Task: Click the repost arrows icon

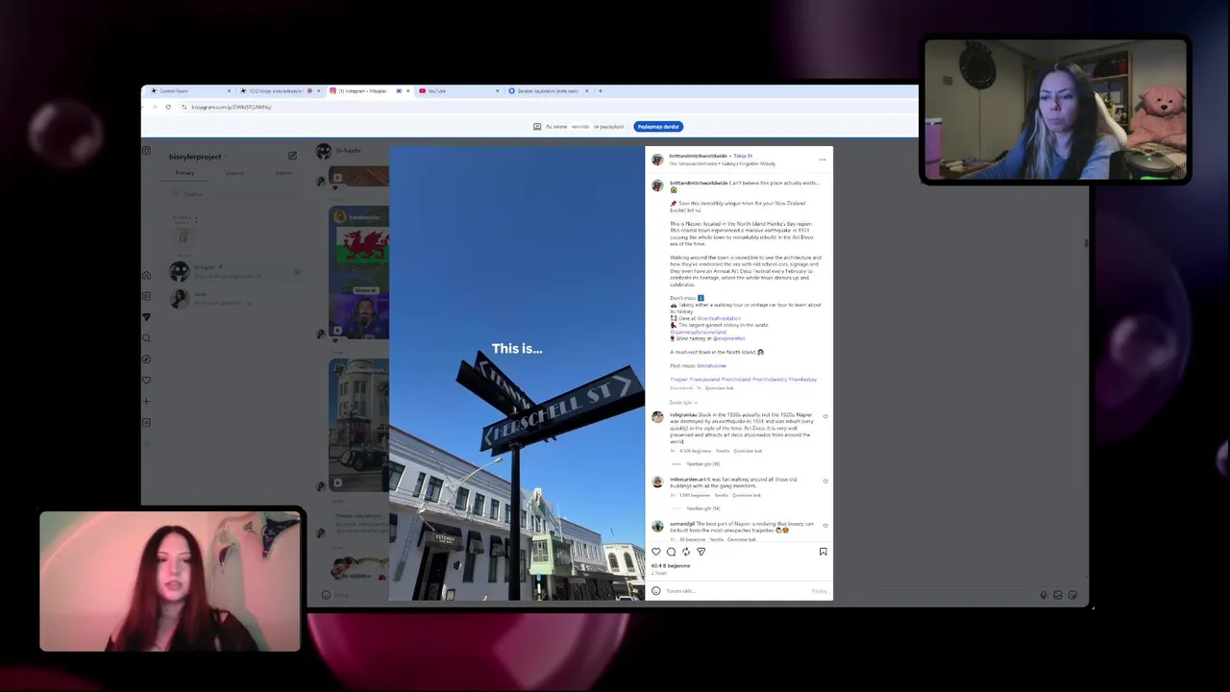Action: tap(686, 552)
